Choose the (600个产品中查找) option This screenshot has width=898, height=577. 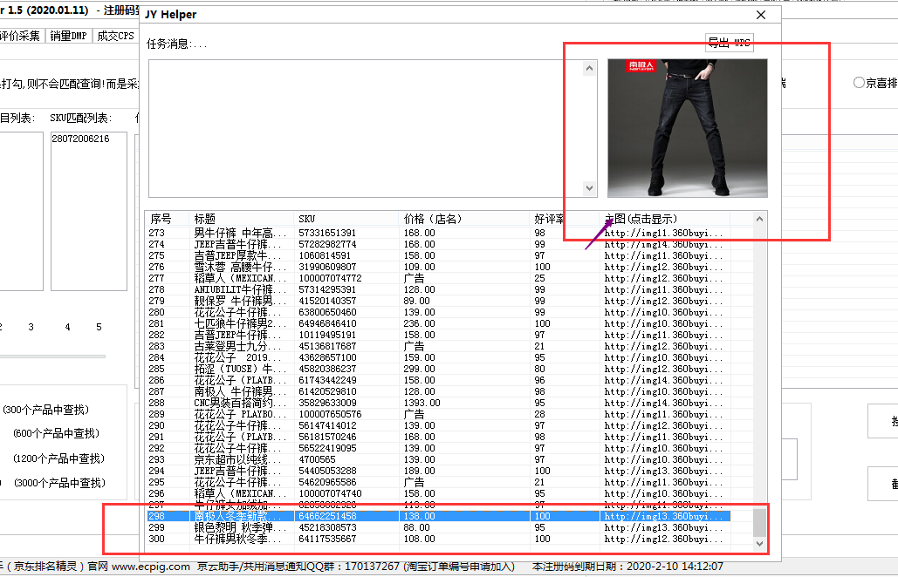pyautogui.click(x=56, y=433)
